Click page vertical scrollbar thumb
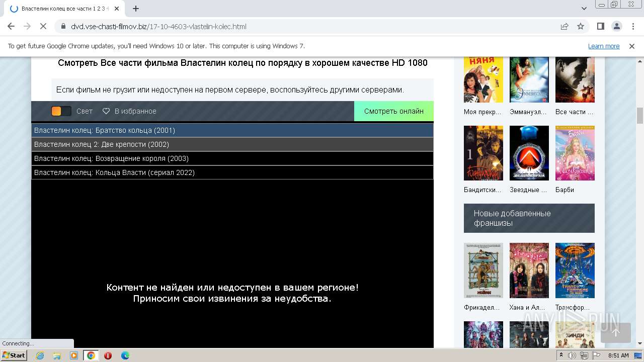644x362 pixels. coord(640,116)
